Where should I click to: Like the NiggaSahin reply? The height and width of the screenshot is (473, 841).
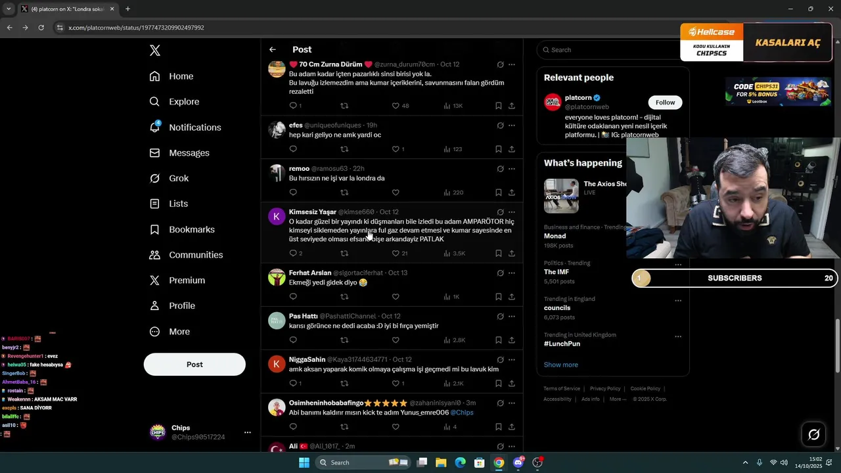(396, 384)
